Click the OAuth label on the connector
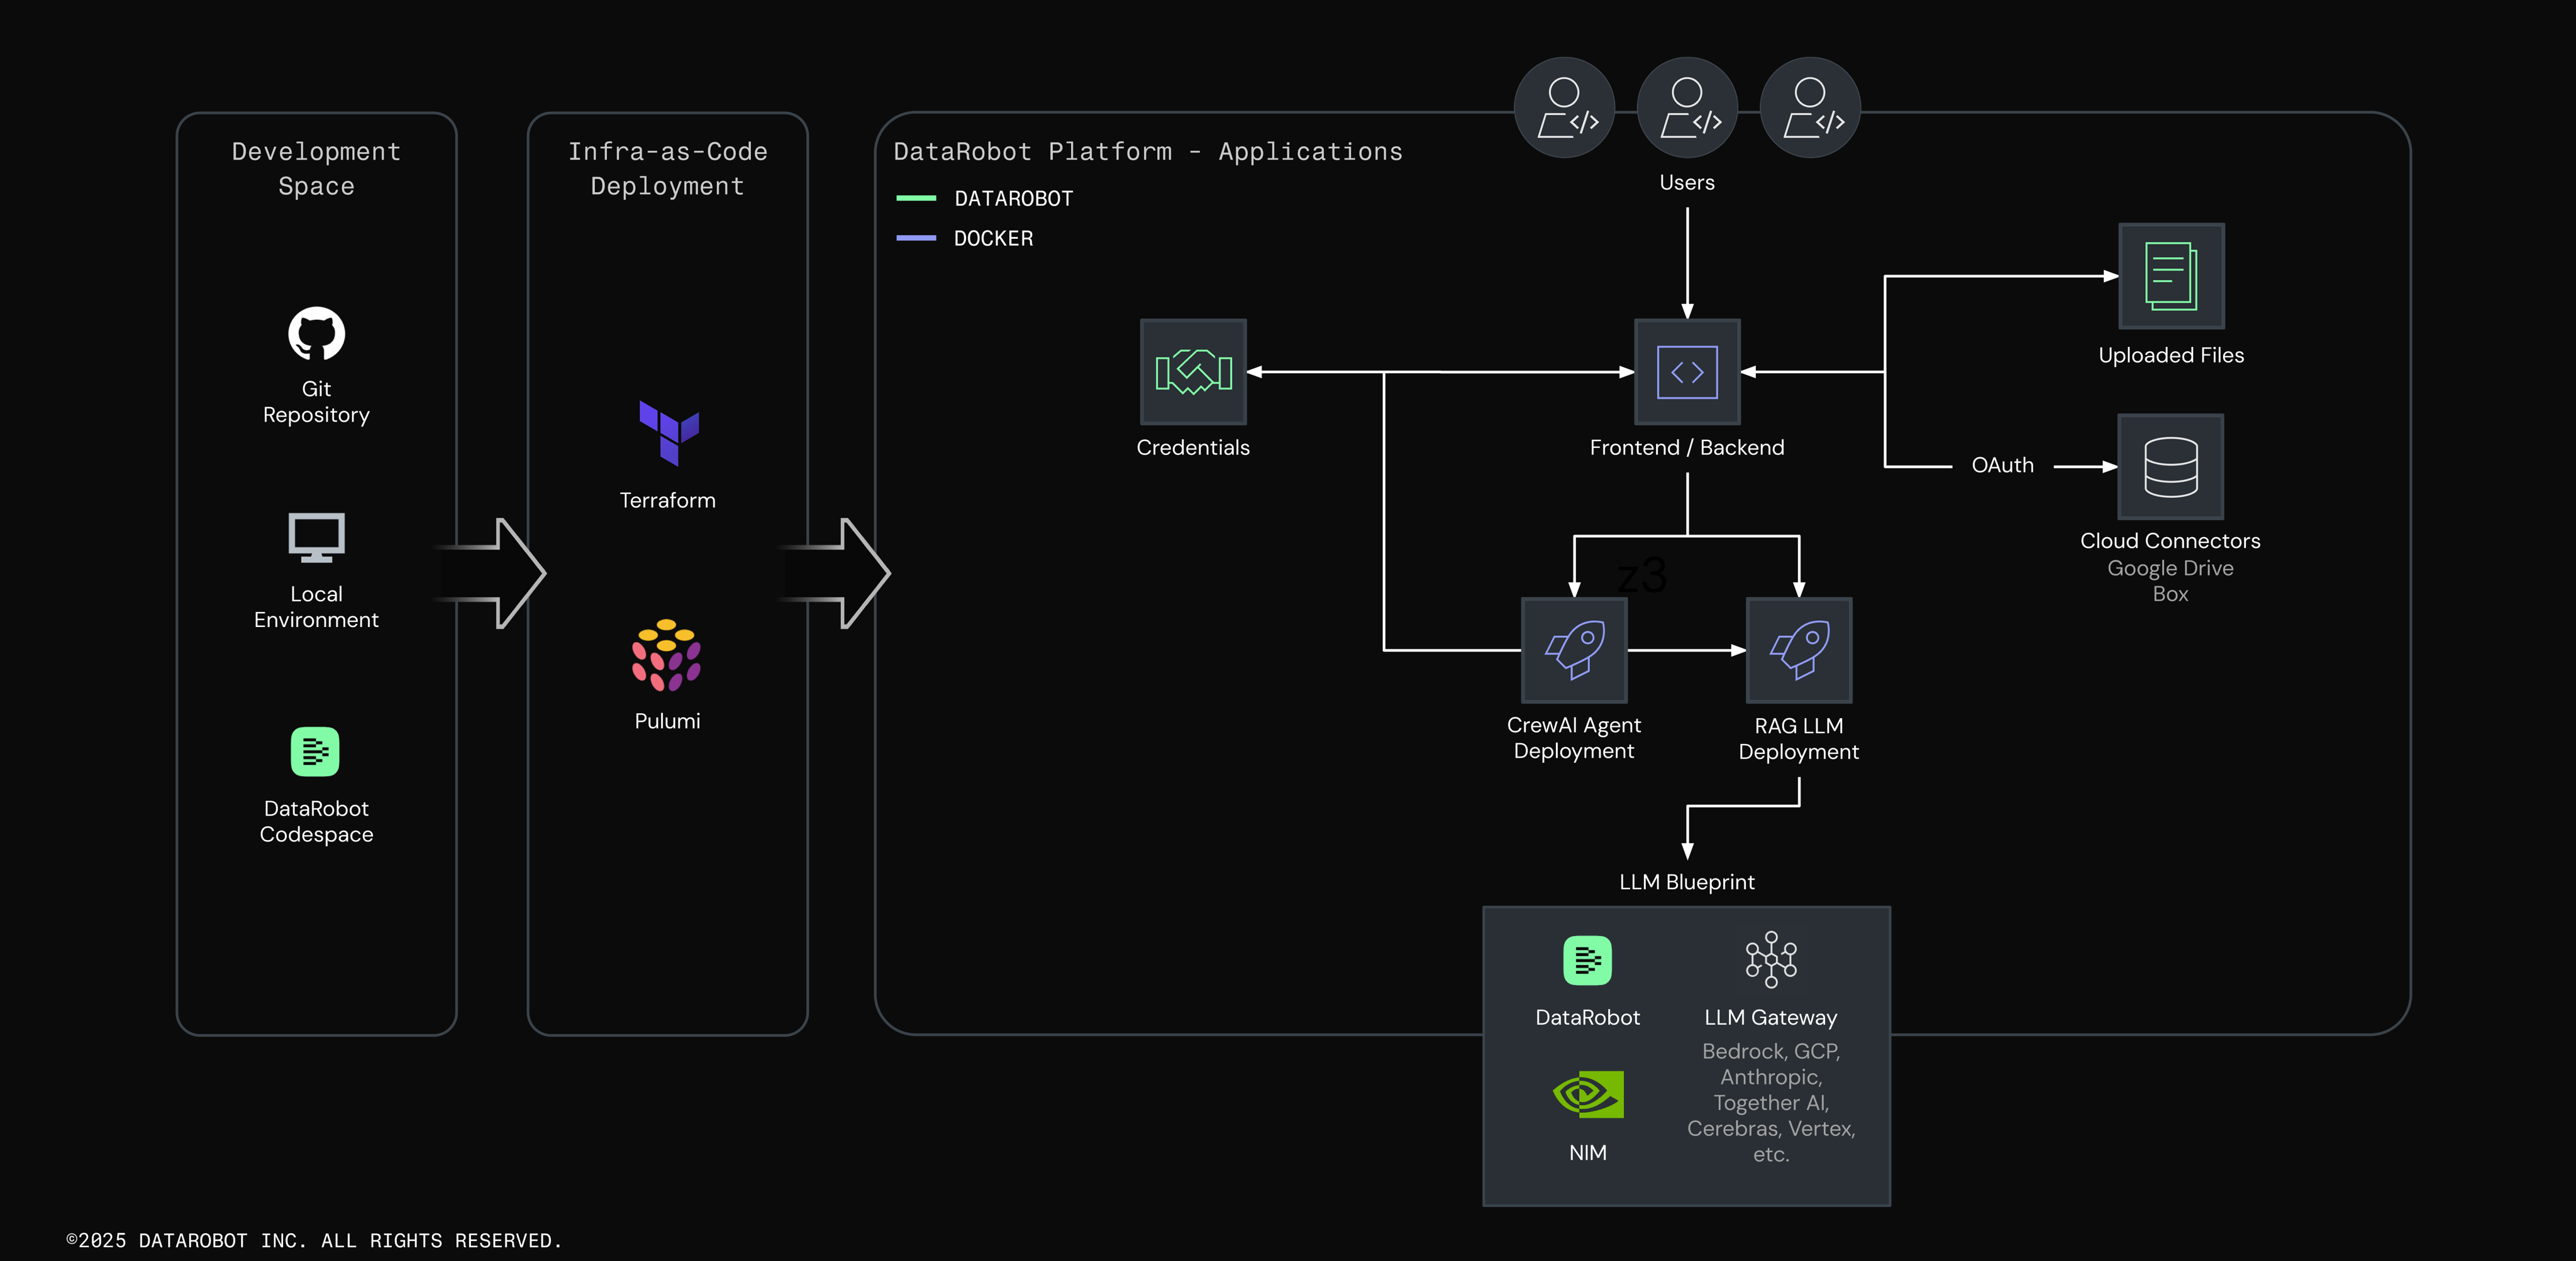Image resolution: width=2576 pixels, height=1261 pixels. tap(2002, 466)
